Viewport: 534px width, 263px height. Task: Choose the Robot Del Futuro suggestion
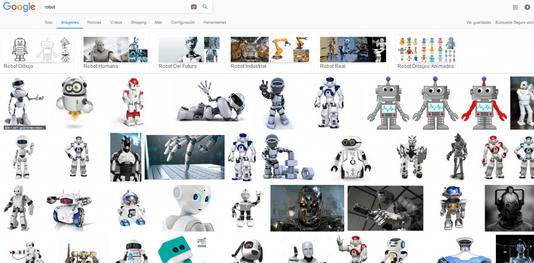(189, 53)
